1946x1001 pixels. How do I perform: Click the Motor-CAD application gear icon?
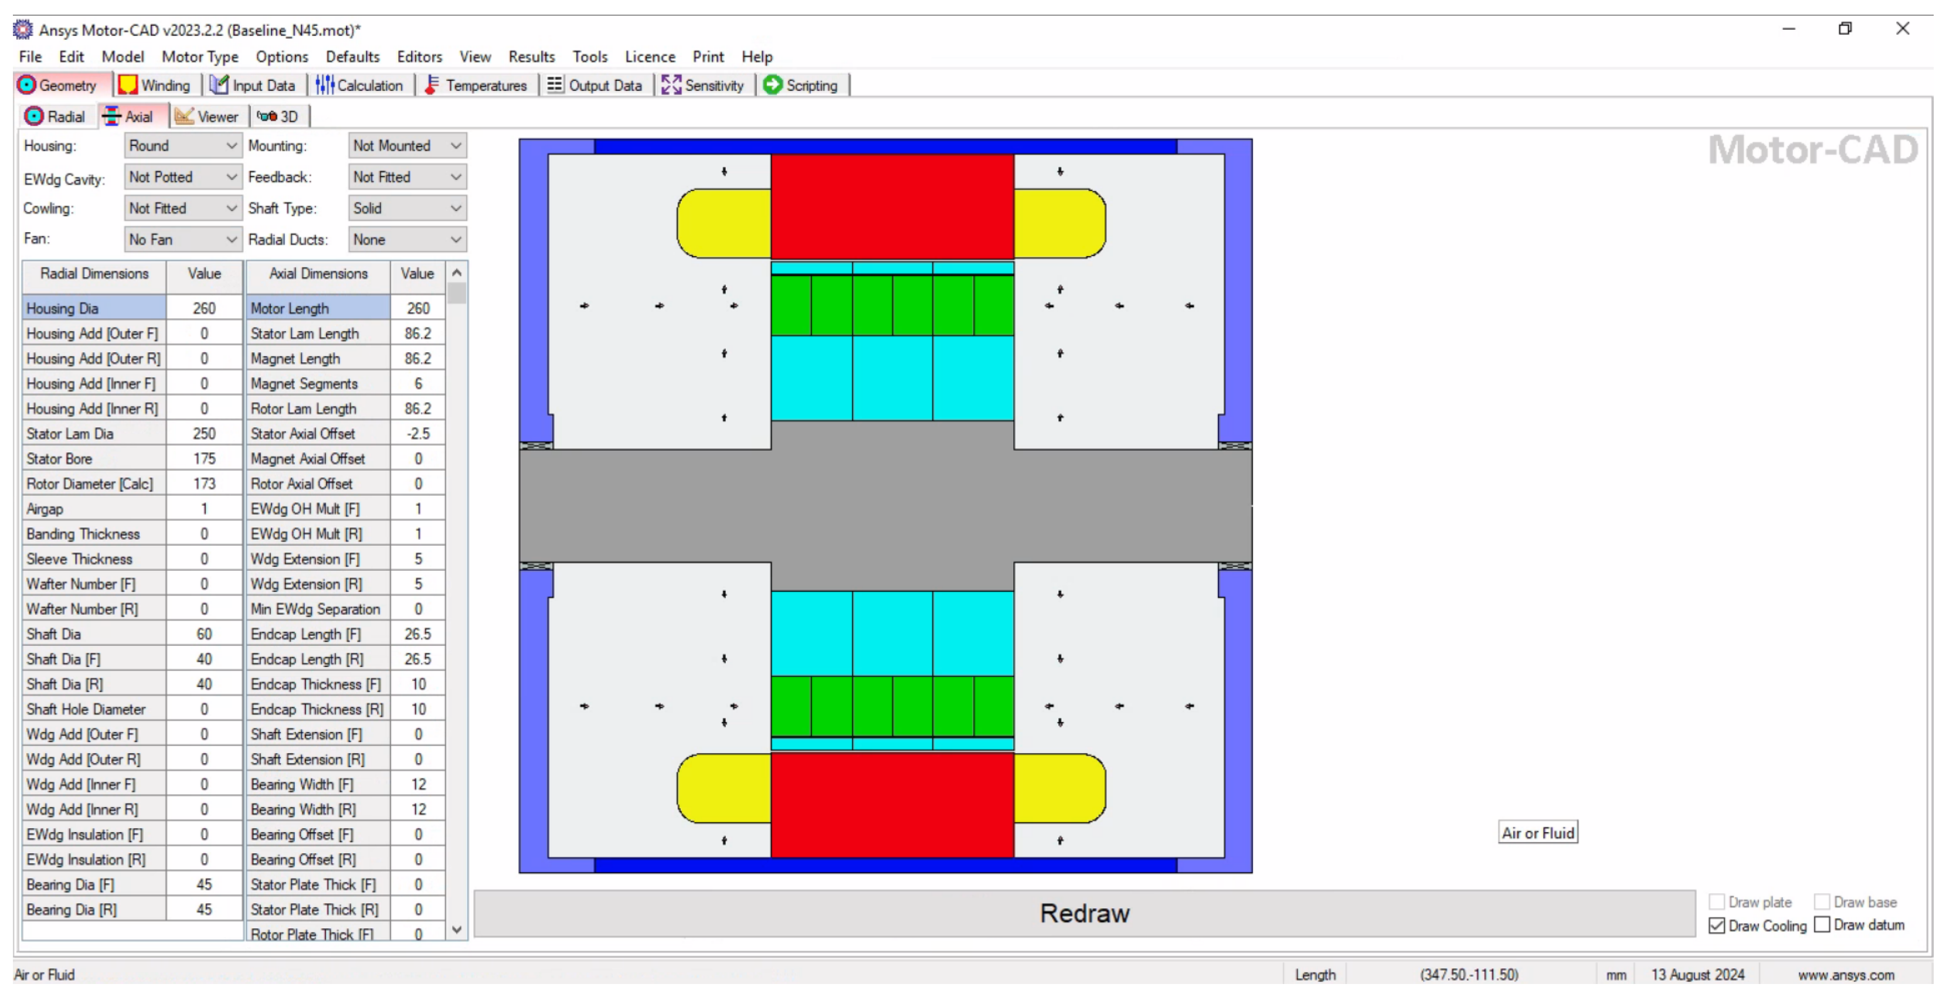(23, 29)
